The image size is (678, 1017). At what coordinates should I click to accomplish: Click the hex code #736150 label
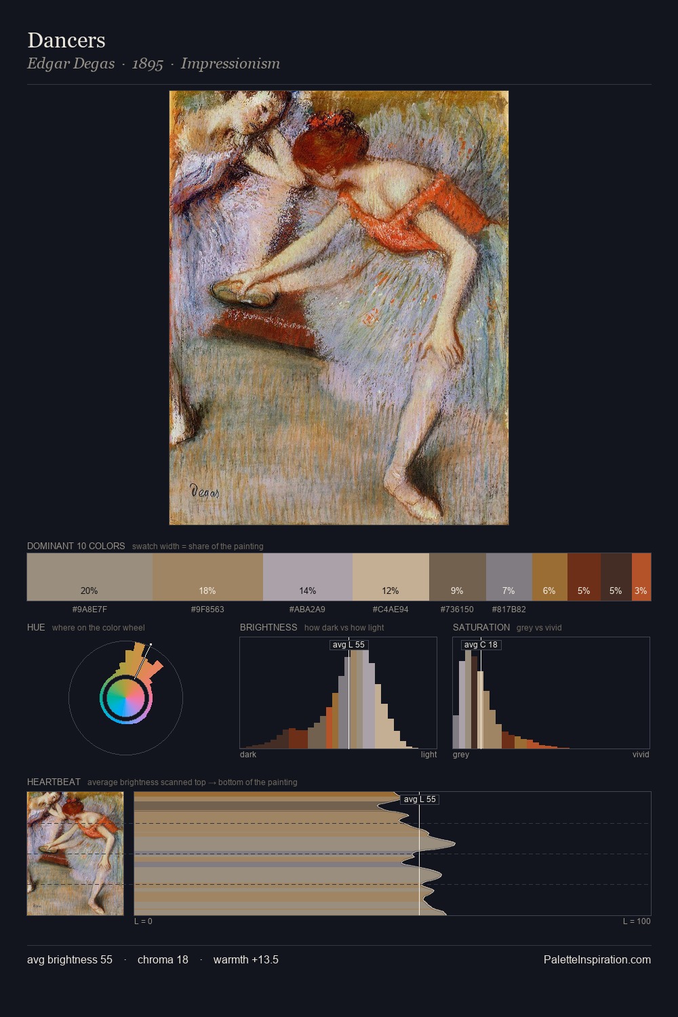pos(457,609)
